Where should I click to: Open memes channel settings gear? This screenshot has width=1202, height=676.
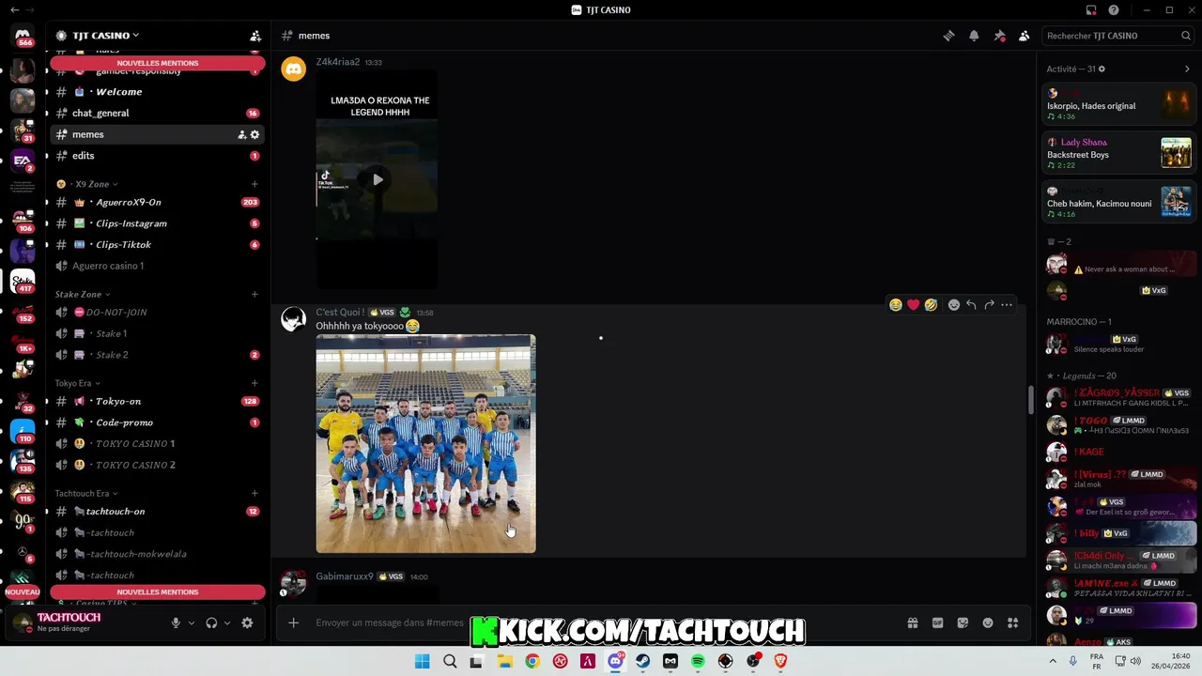(x=254, y=134)
